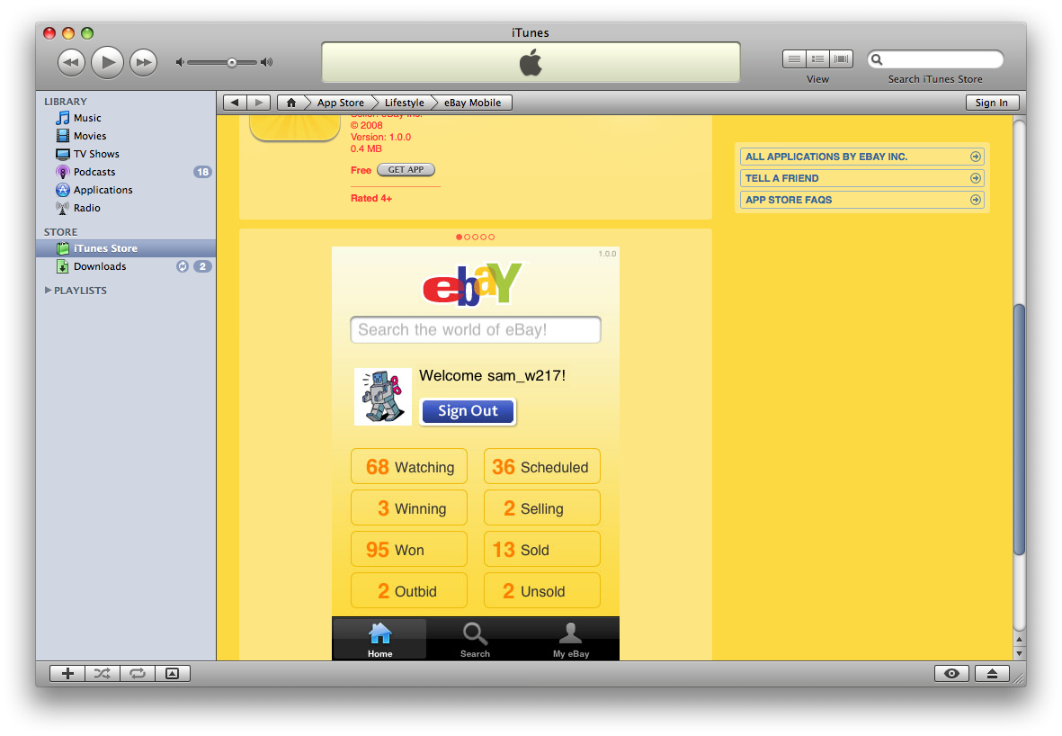Screen dimensions: 1062x736
Task: Click the Downloads refresh activity icon
Action: [183, 266]
